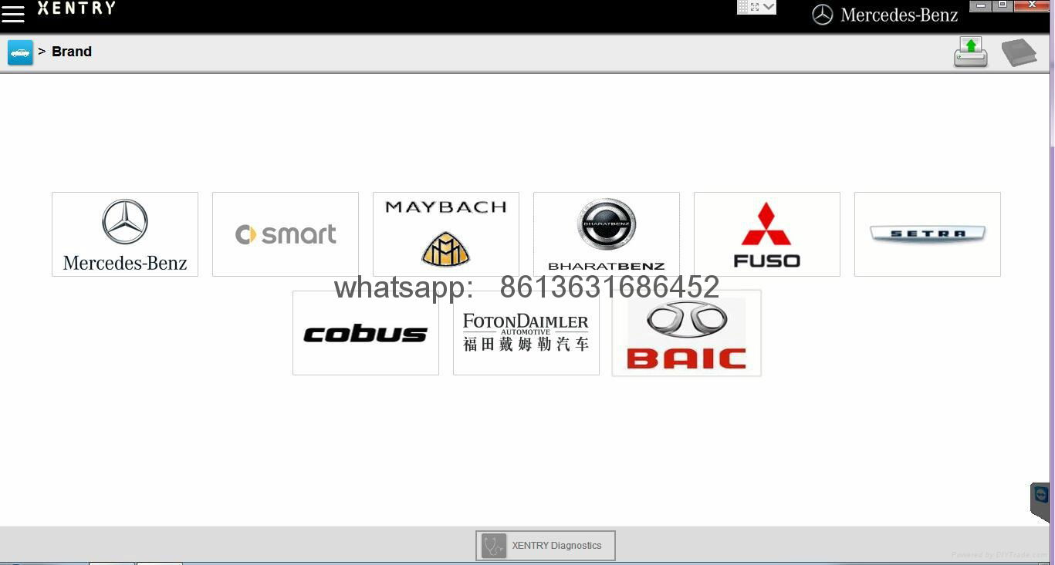The image size is (1055, 565).
Task: Maximize the XENTRY window
Action: point(1003,5)
